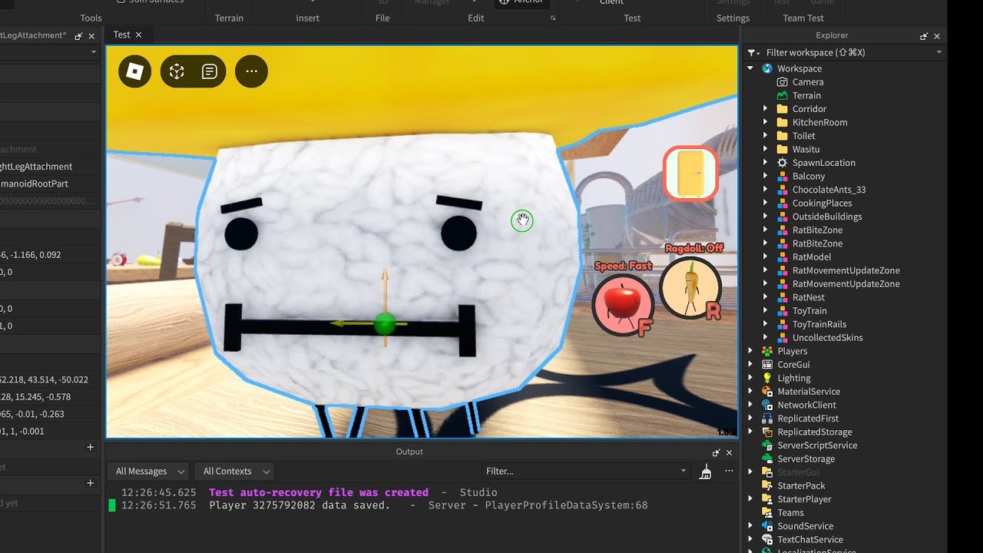Select the SpawnLocation gear icon
Screen dimensions: 983x553
coord(782,163)
